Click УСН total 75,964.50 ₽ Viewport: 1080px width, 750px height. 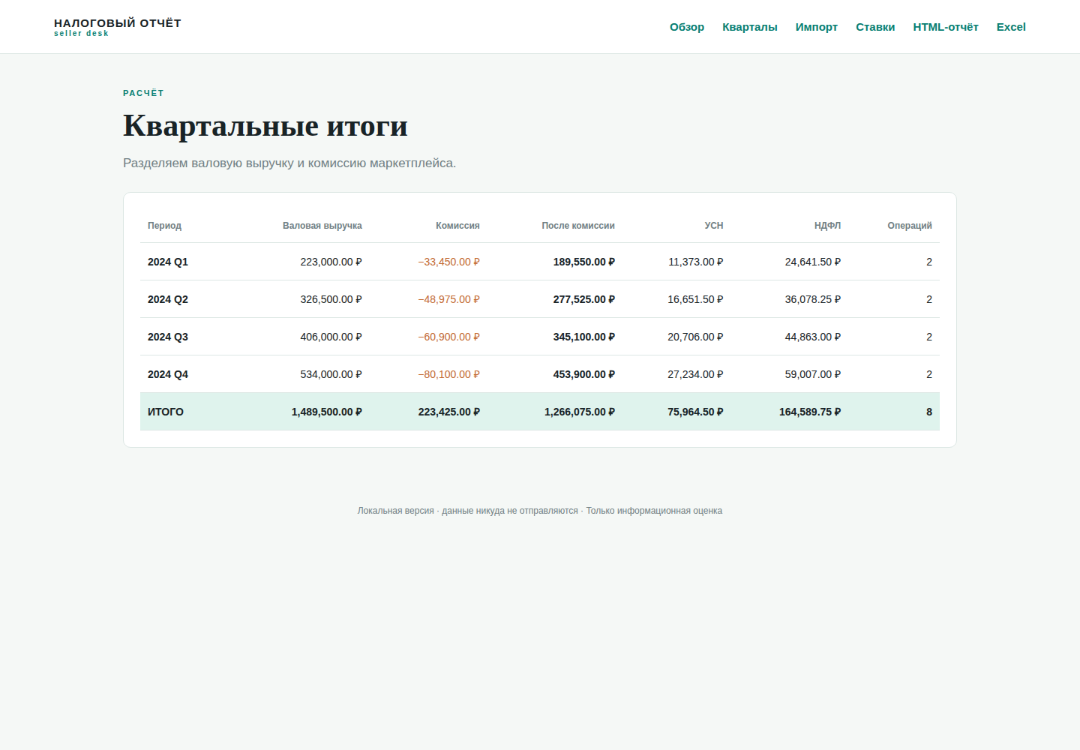[695, 412]
